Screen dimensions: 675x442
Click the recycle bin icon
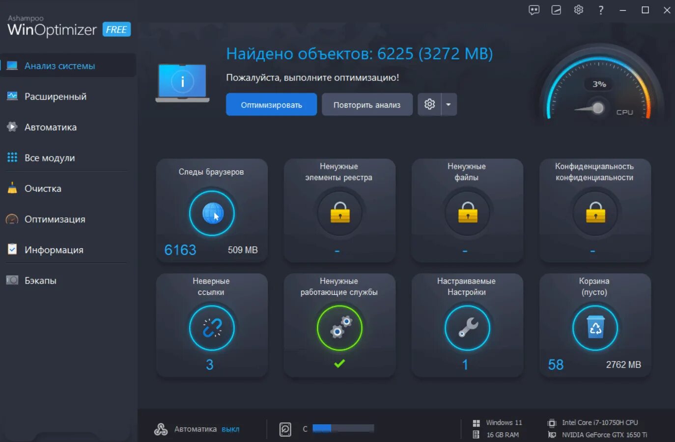click(595, 328)
